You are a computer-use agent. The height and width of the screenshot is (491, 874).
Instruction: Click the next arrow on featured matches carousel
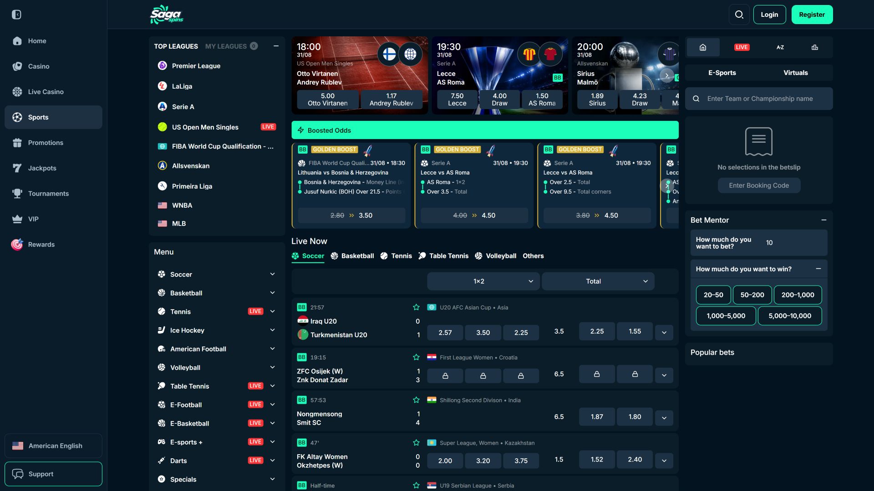[x=667, y=76]
